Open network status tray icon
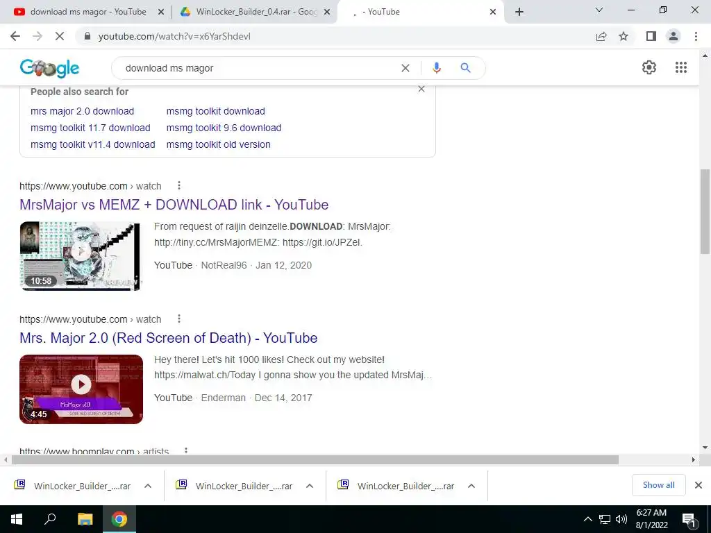Viewport: 711px width, 533px height. (605, 519)
